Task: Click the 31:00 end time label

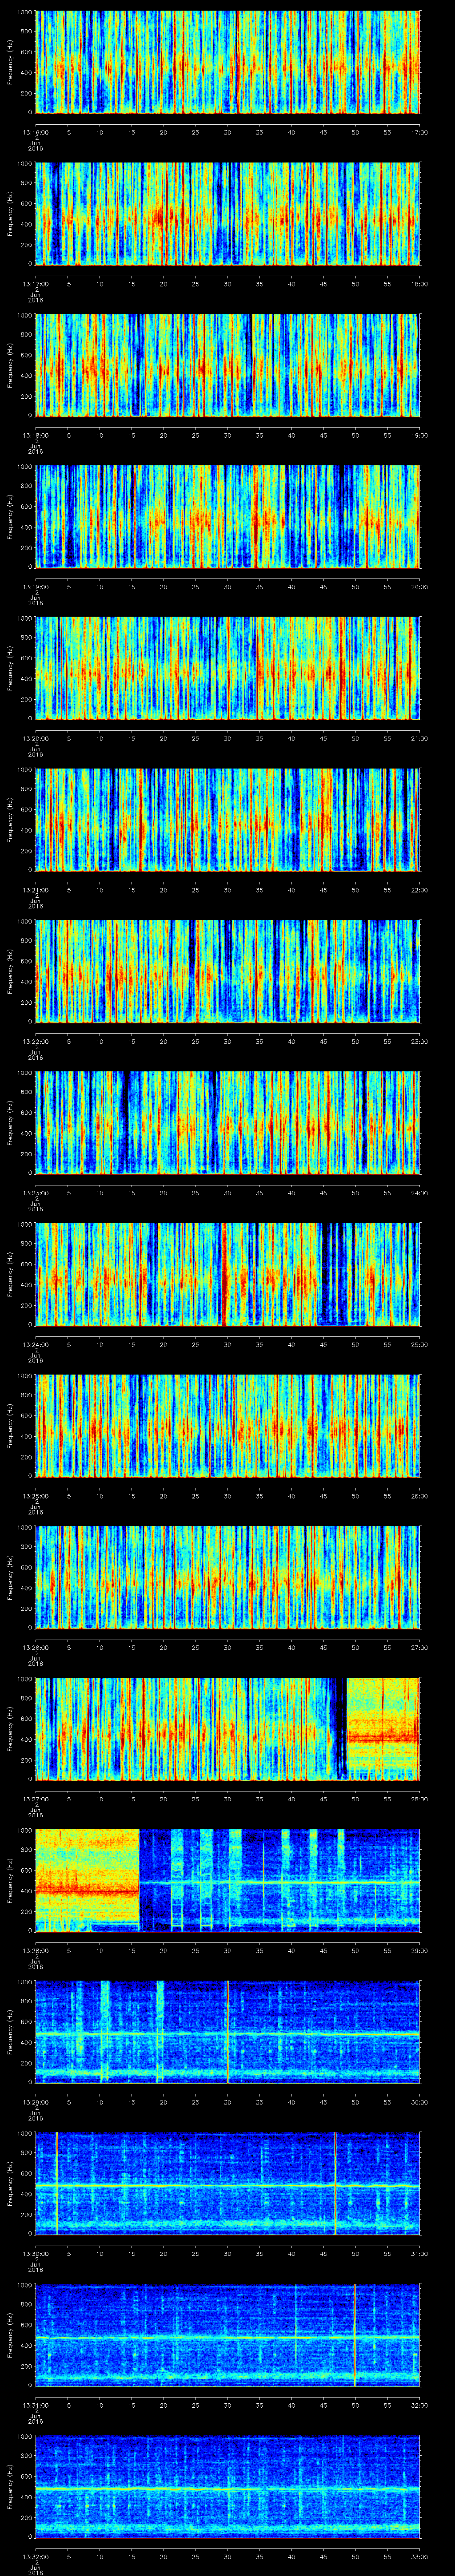Action: [x=420, y=2253]
